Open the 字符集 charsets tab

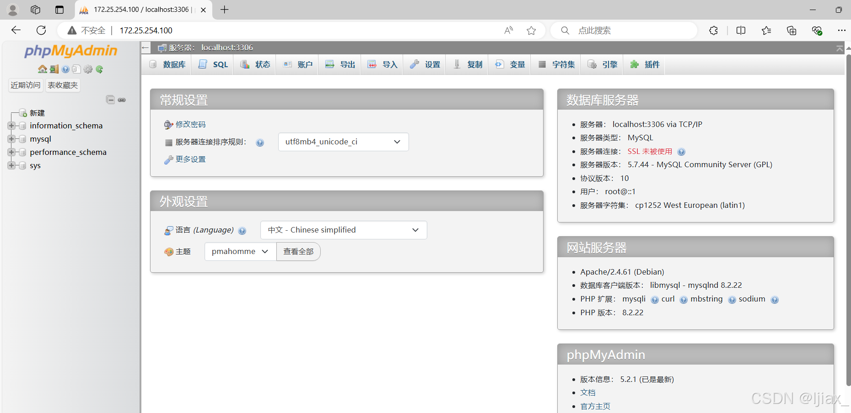click(x=556, y=64)
